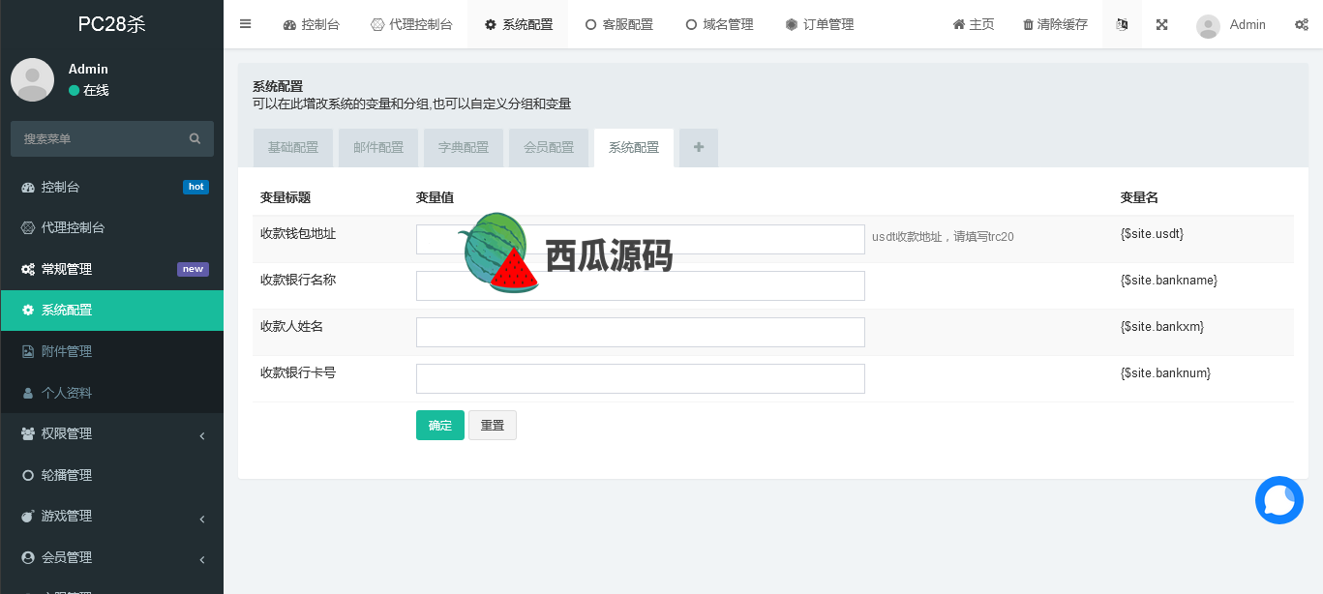This screenshot has width=1323, height=594.
Task: Click the green 确定 submit button
Action: pos(440,426)
